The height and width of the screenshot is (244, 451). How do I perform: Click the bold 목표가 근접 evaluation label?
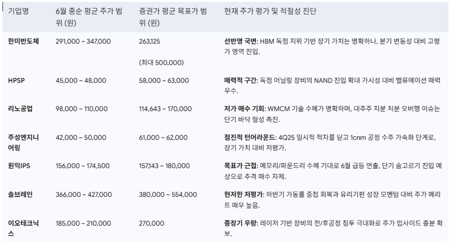tap(241, 166)
